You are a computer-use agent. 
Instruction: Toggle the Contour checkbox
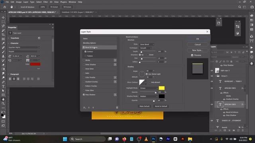coord(85,52)
